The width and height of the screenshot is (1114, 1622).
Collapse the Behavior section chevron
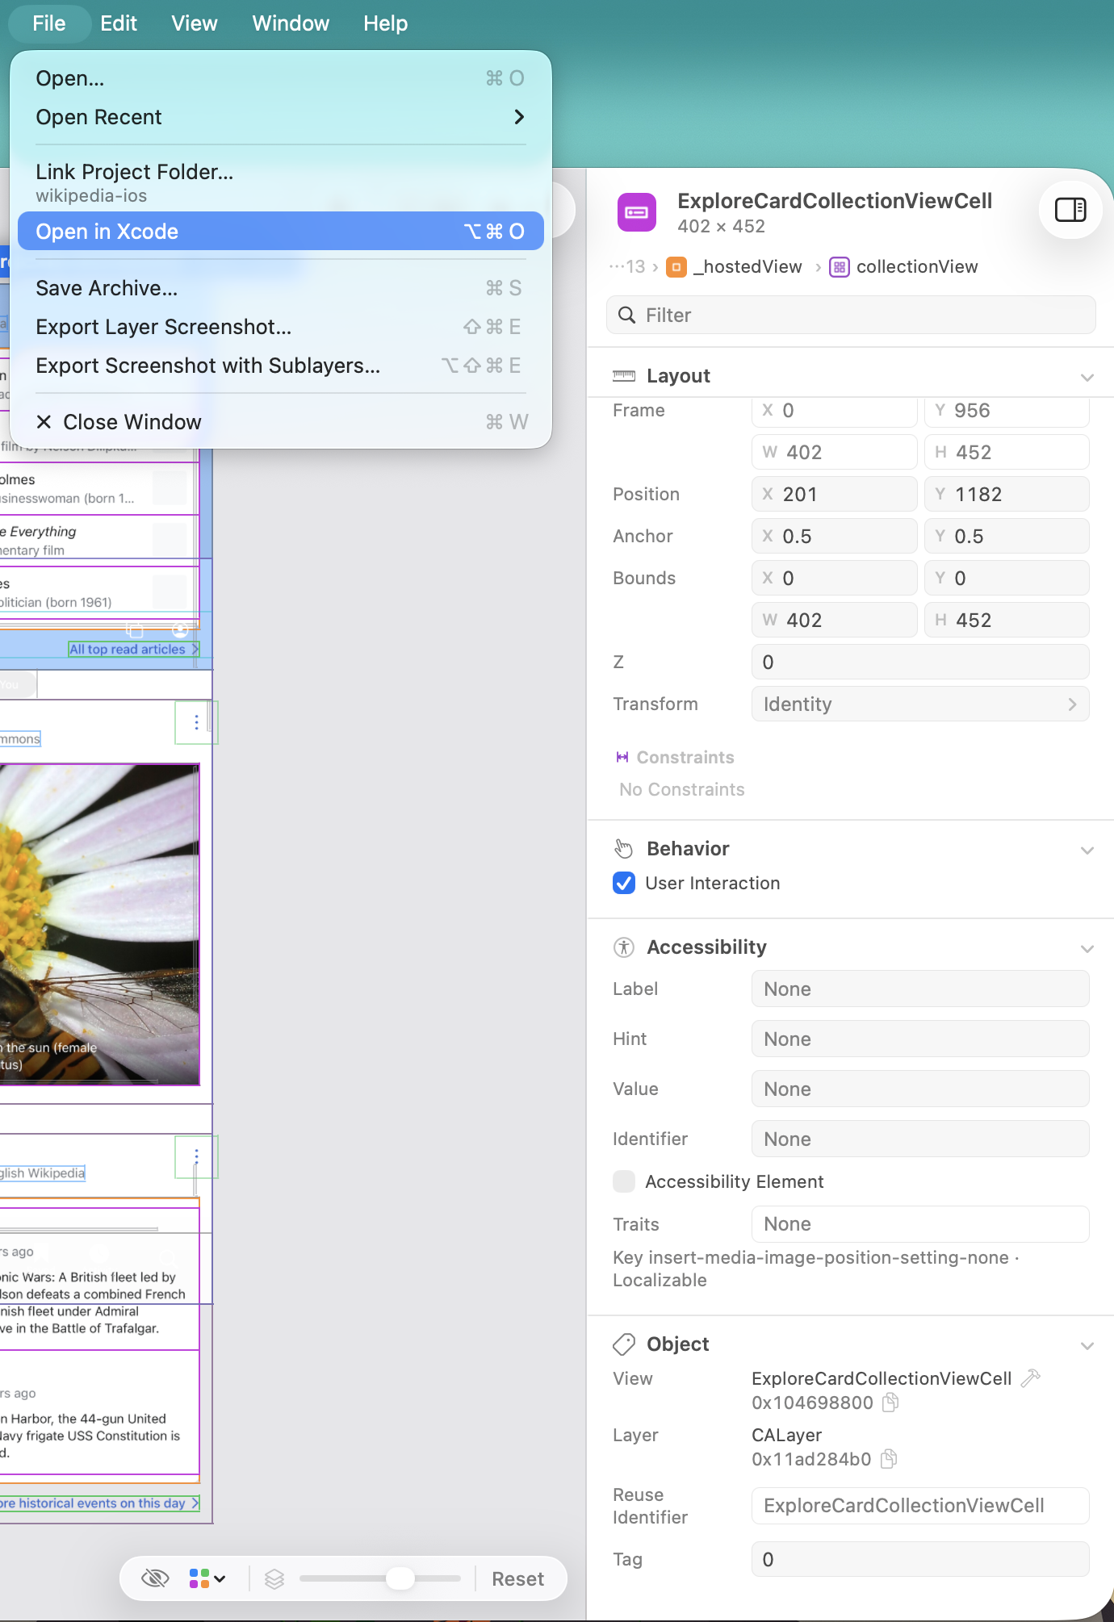pyautogui.click(x=1087, y=850)
